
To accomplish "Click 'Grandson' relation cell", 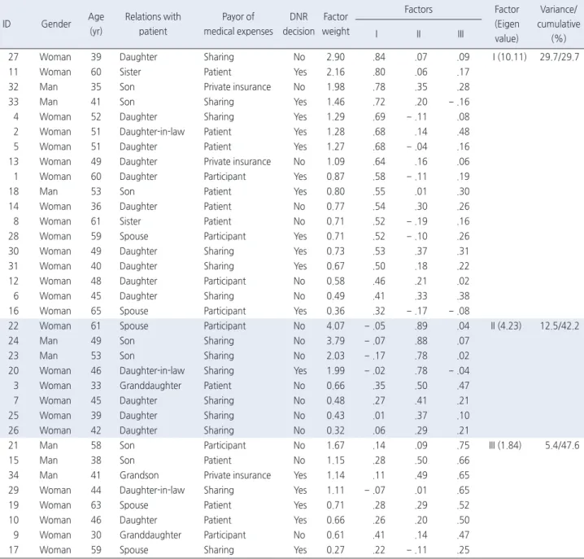I will (139, 475).
